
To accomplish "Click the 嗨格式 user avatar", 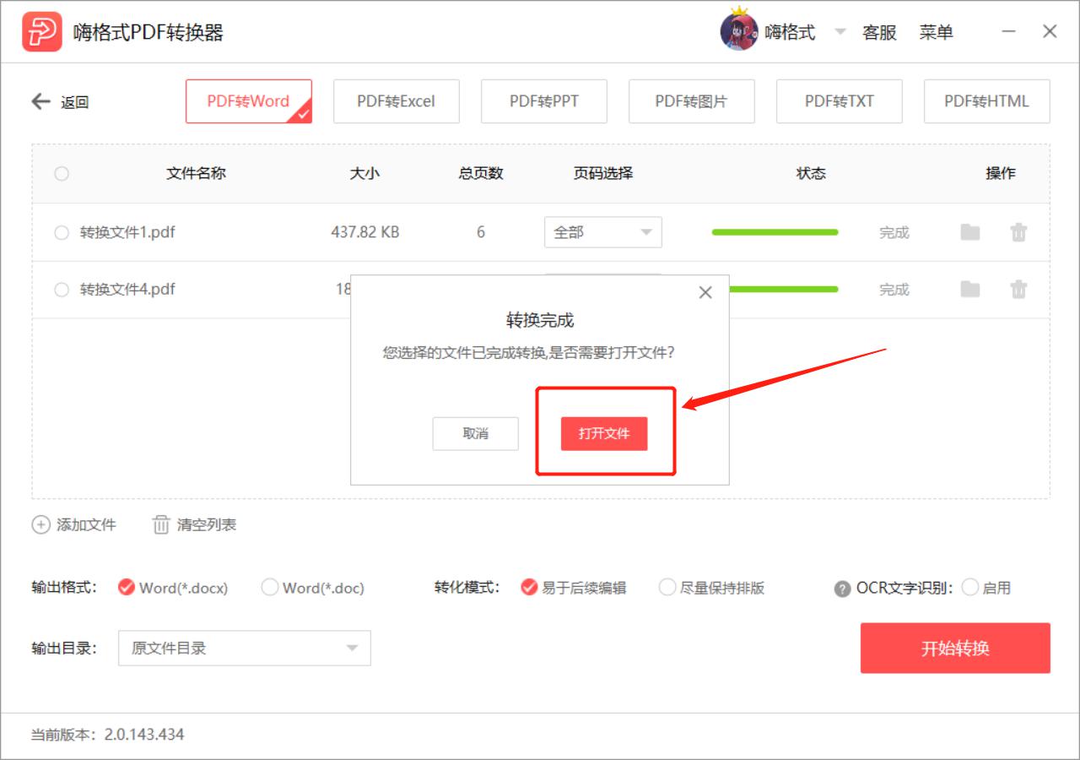I will coord(738,31).
